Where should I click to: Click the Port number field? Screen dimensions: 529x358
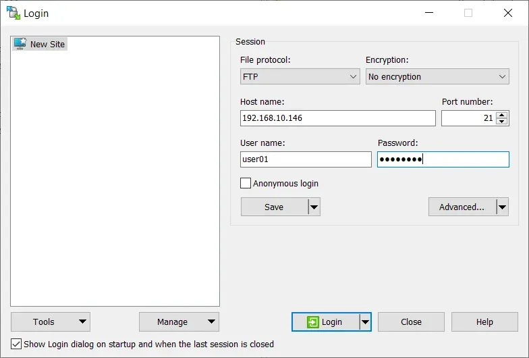468,118
